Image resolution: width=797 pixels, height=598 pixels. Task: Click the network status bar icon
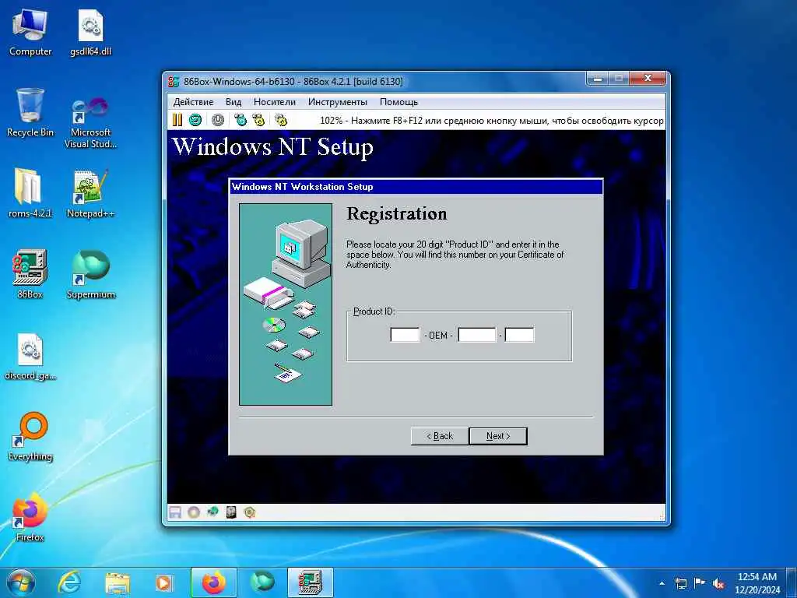[212, 512]
